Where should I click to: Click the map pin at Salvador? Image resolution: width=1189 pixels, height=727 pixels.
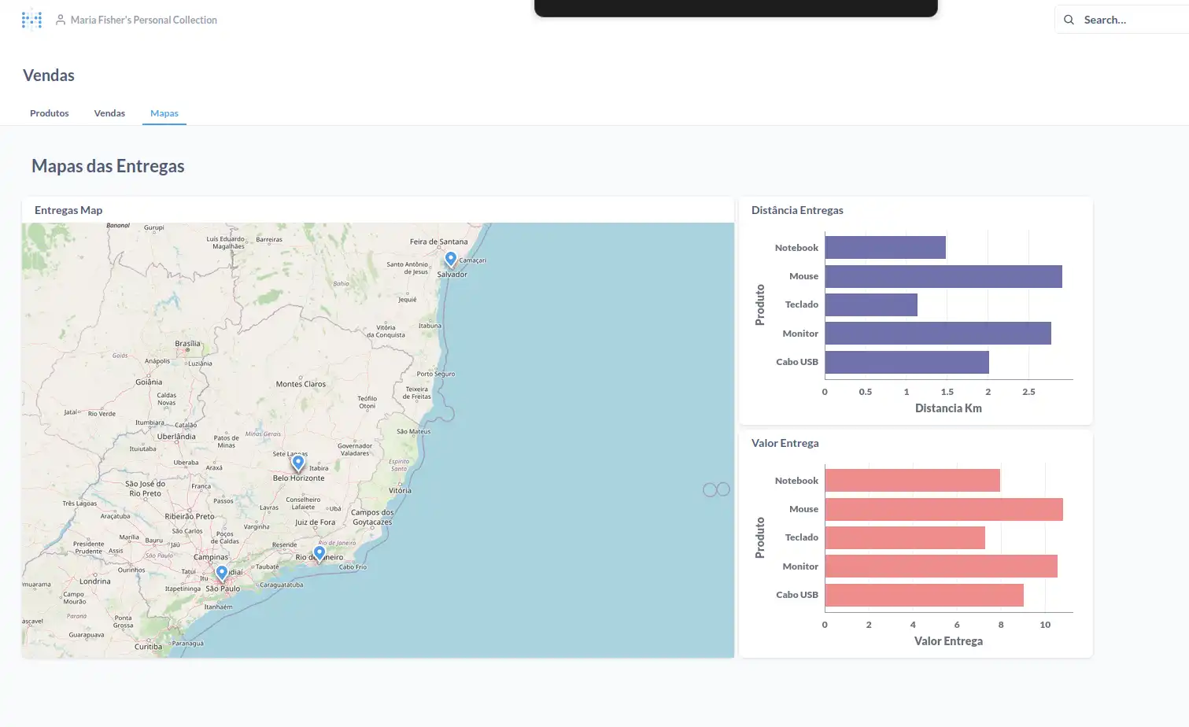tap(451, 260)
